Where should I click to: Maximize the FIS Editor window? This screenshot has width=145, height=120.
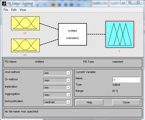[x=130, y=3]
